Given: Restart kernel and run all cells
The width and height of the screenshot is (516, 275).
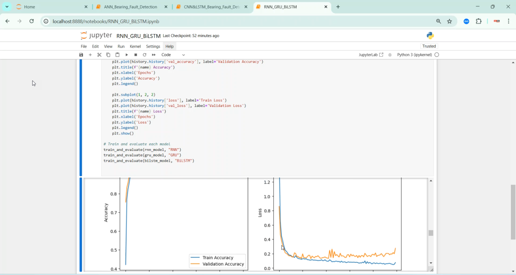Looking at the screenshot, I should tap(154, 55).
